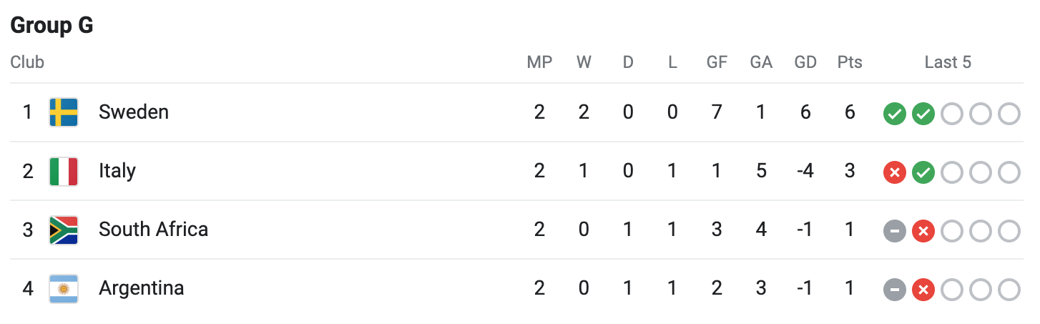
Task: Click Argentina's gray draw icon
Action: pos(895,290)
